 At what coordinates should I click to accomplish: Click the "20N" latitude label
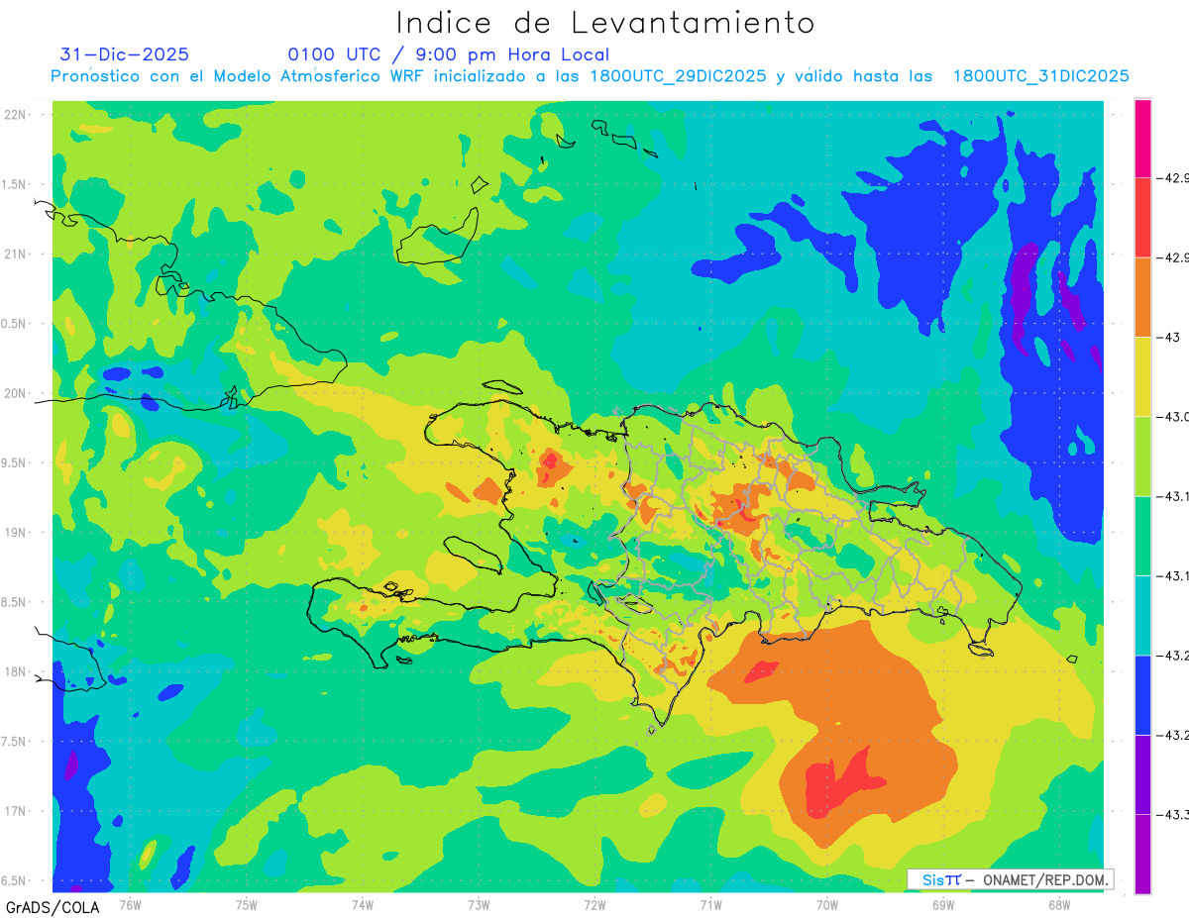[x=17, y=393]
